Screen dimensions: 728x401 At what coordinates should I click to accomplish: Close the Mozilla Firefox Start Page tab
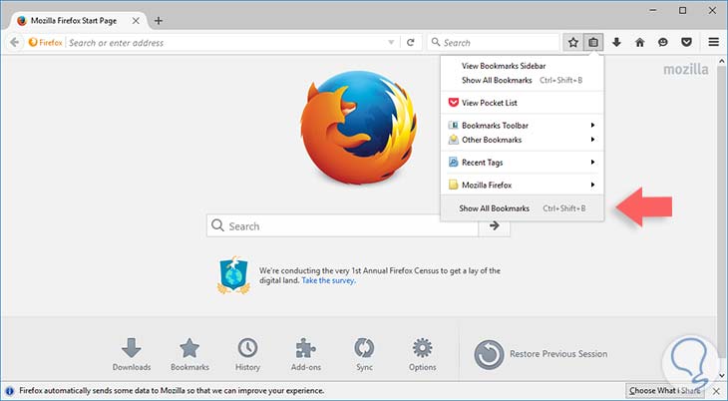tap(136, 20)
